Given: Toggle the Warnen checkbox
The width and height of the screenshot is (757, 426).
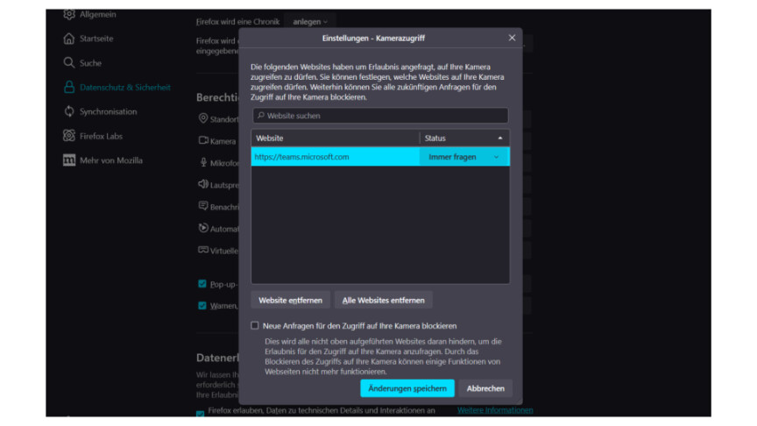Looking at the screenshot, I should [x=202, y=306].
